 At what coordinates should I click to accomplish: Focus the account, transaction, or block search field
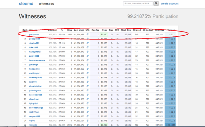138,4
